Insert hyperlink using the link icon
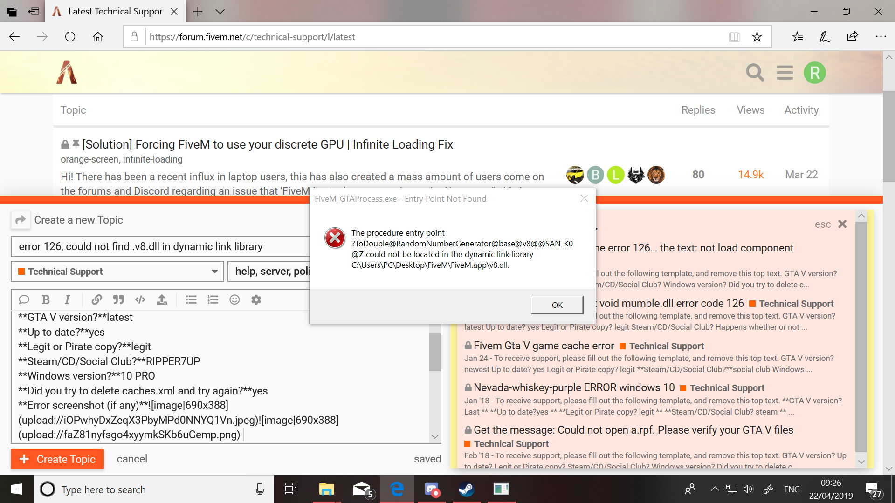 point(96,299)
